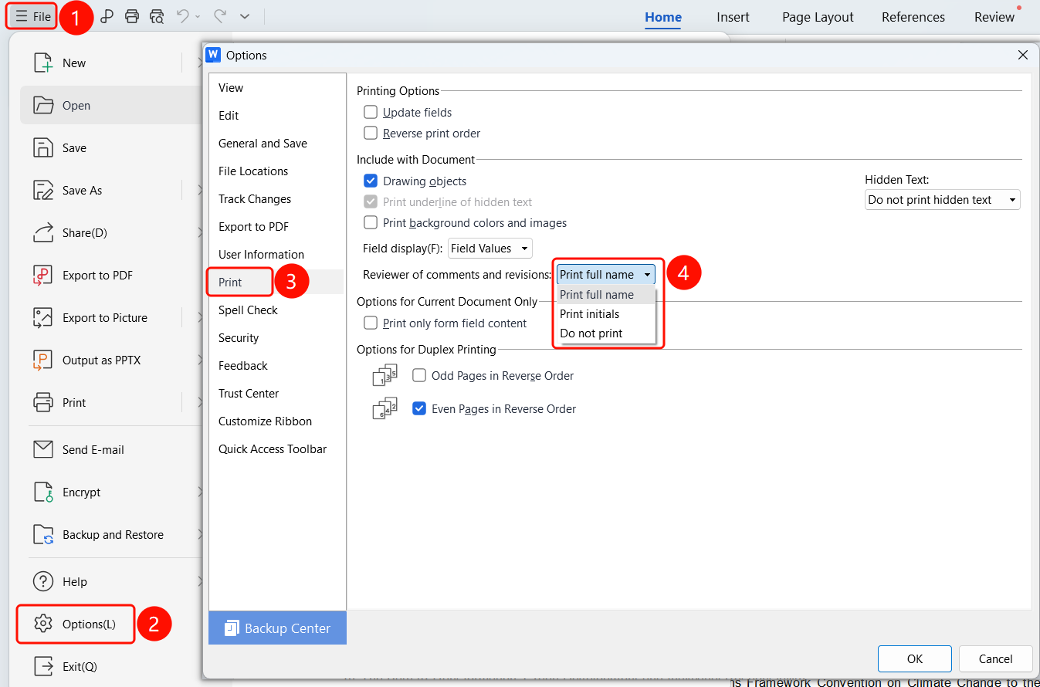Switch to the Insert ribbon tab
This screenshot has height=687, width=1040.
pyautogui.click(x=733, y=17)
